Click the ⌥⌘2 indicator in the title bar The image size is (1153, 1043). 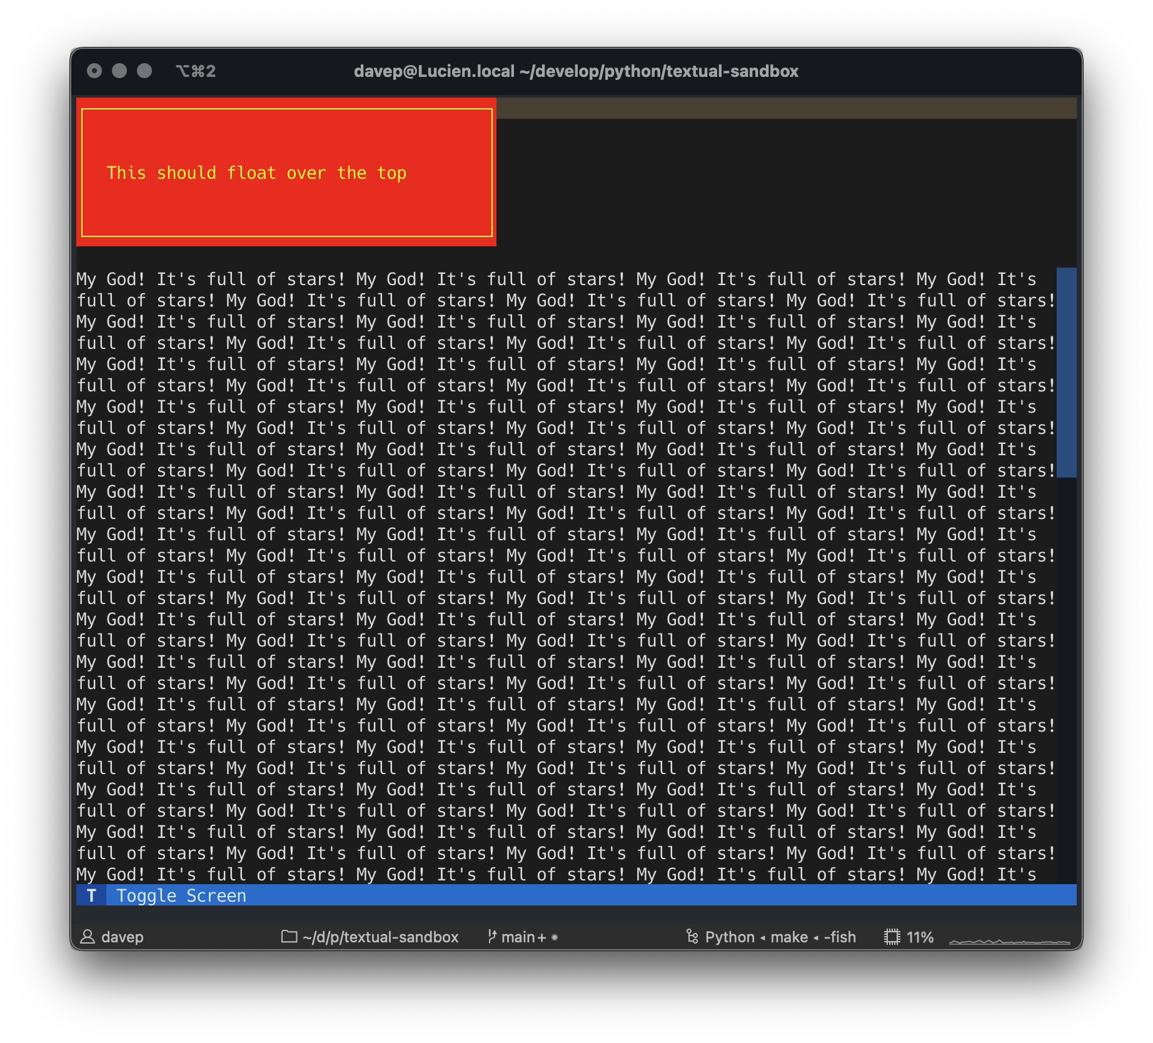[196, 71]
